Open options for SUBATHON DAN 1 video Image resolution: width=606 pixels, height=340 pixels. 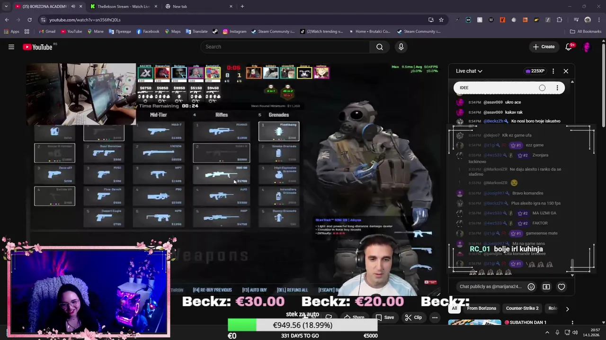tap(572, 323)
